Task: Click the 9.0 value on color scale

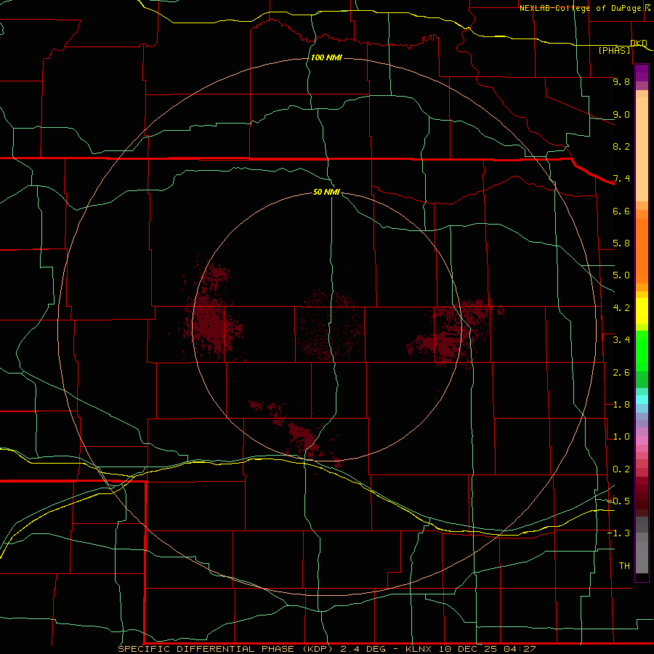Action: (621, 114)
